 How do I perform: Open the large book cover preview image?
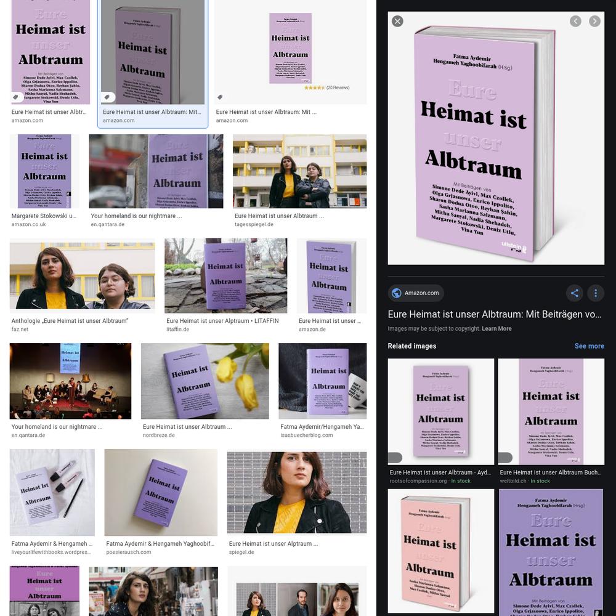(x=496, y=138)
